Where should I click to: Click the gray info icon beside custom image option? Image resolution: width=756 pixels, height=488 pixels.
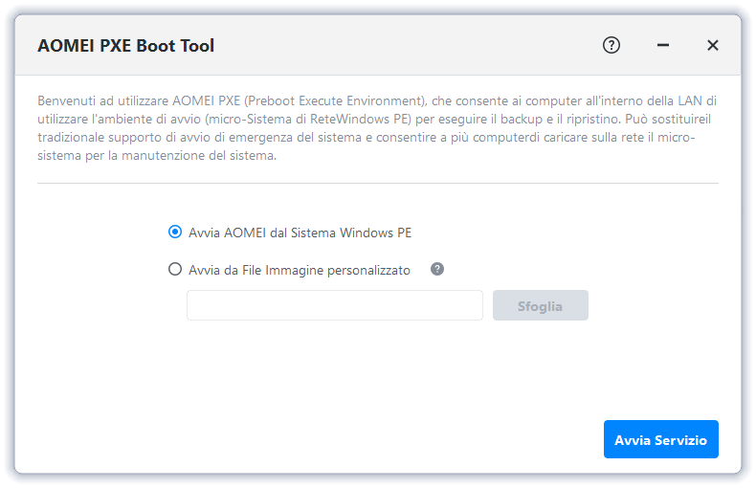click(437, 269)
